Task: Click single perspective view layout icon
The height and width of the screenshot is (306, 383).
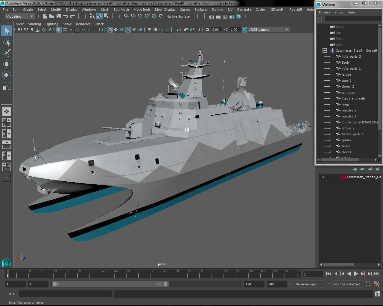Action: click(x=7, y=111)
